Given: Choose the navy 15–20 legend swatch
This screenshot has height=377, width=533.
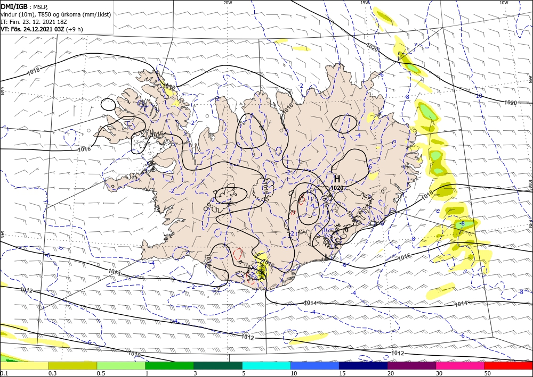Looking at the screenshot, I should (x=364, y=365).
